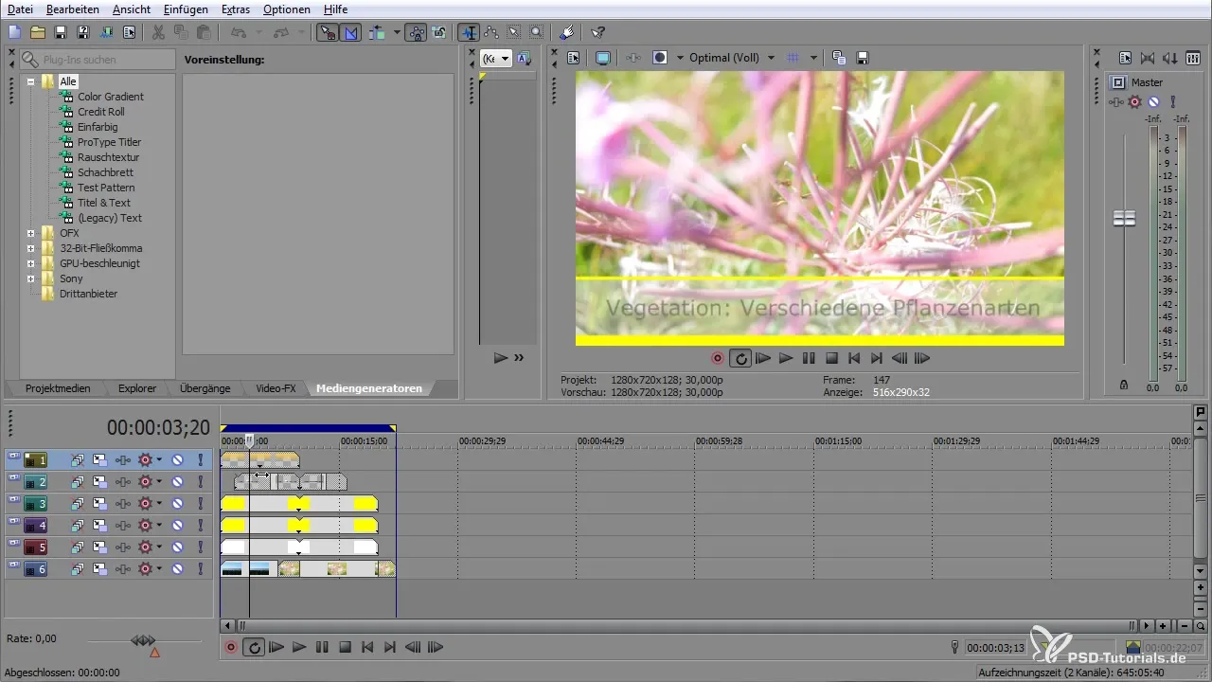Save preview snapshot to file icon
This screenshot has height=682, width=1212.
coord(863,58)
